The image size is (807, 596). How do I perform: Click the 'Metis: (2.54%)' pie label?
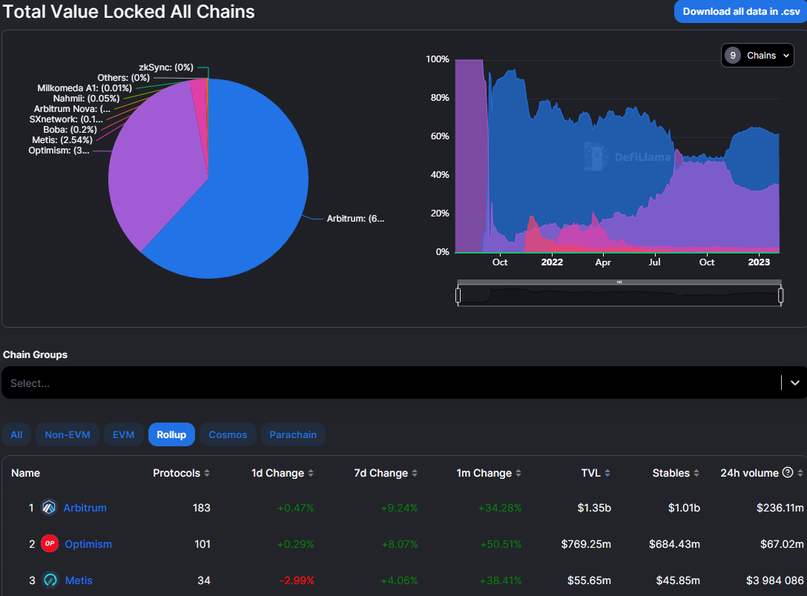click(x=62, y=140)
